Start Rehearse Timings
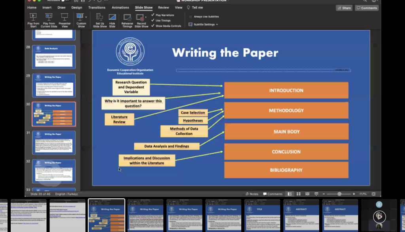405x232 pixels. pos(127,20)
